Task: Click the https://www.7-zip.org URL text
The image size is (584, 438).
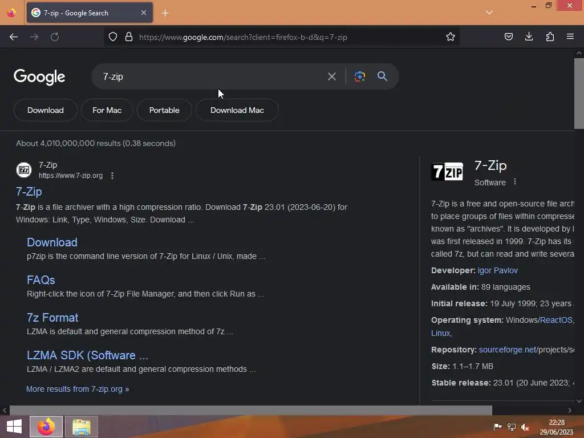Action: [71, 176]
